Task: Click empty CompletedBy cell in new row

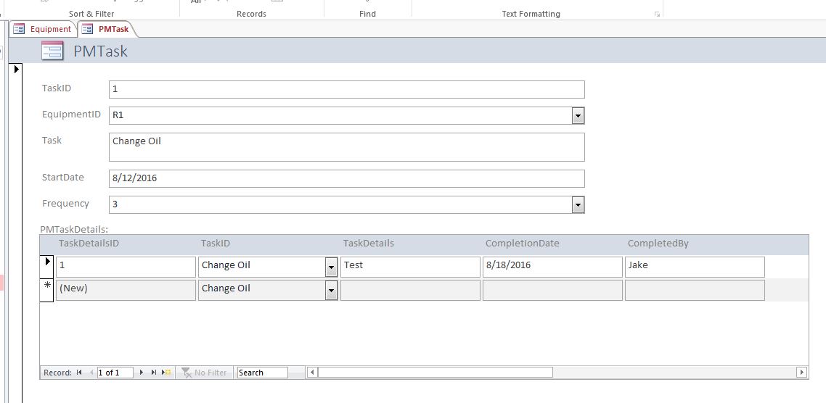Action: coord(695,290)
